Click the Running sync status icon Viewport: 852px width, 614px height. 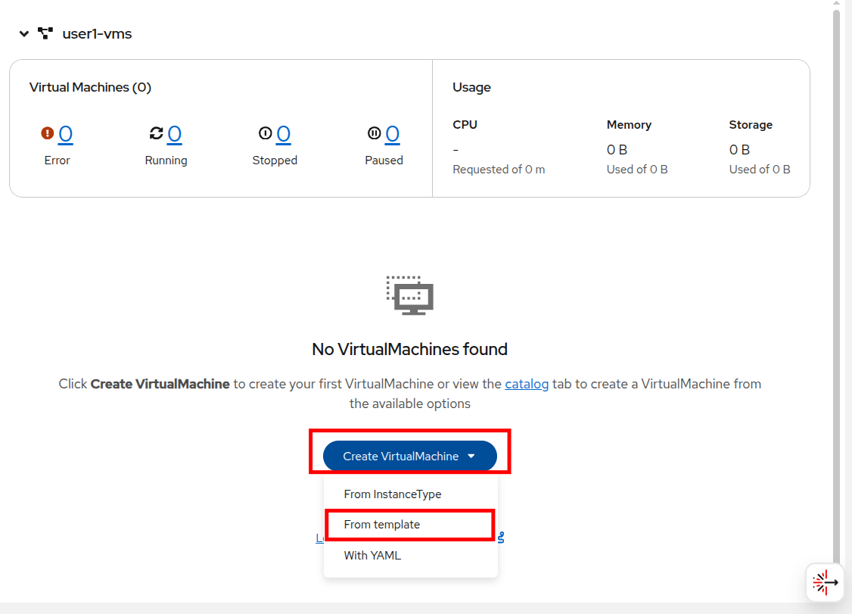click(x=157, y=133)
